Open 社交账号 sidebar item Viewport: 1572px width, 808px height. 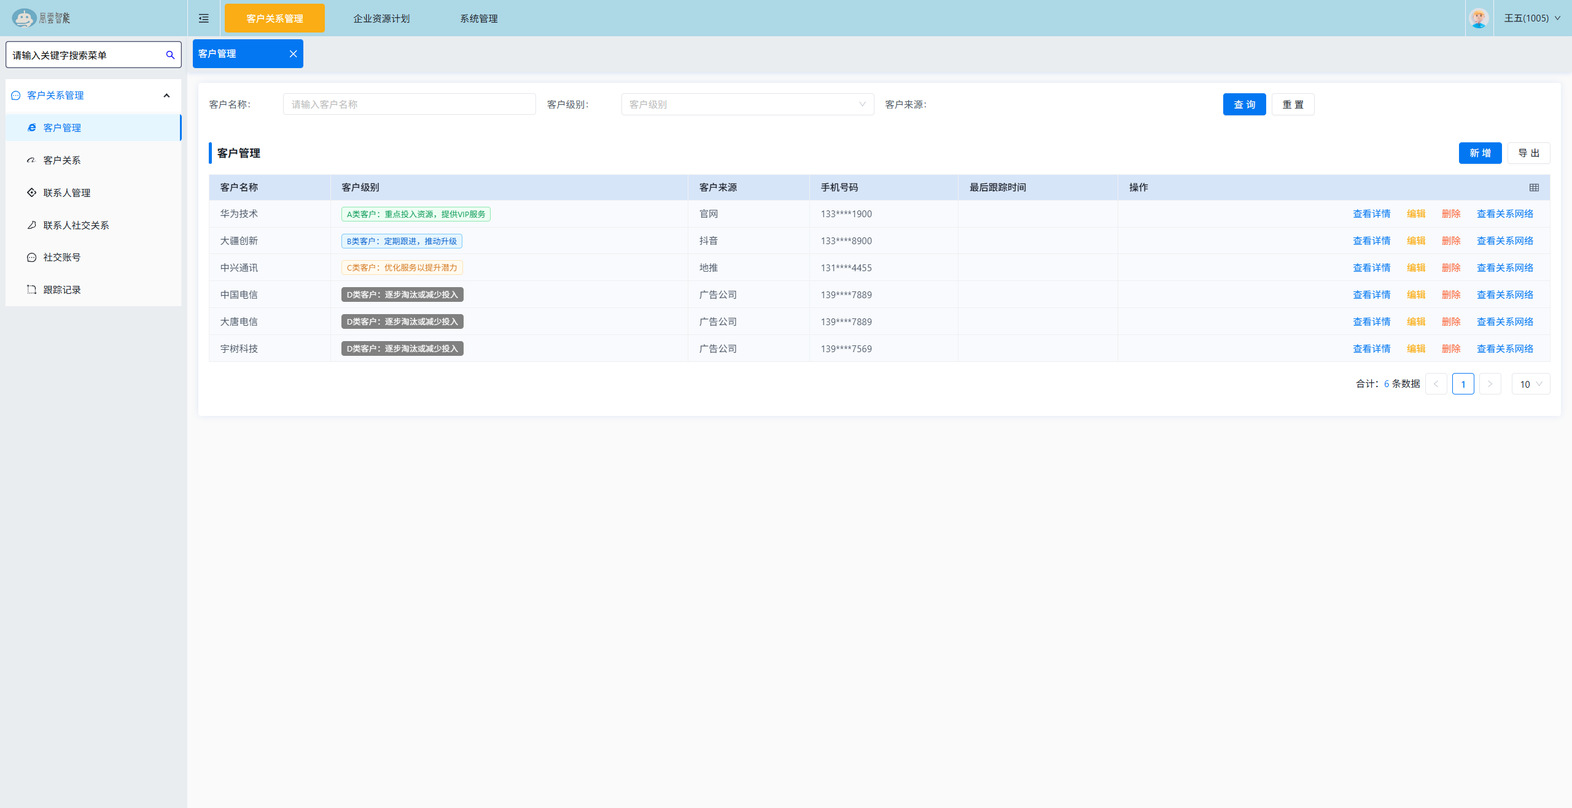tap(61, 257)
